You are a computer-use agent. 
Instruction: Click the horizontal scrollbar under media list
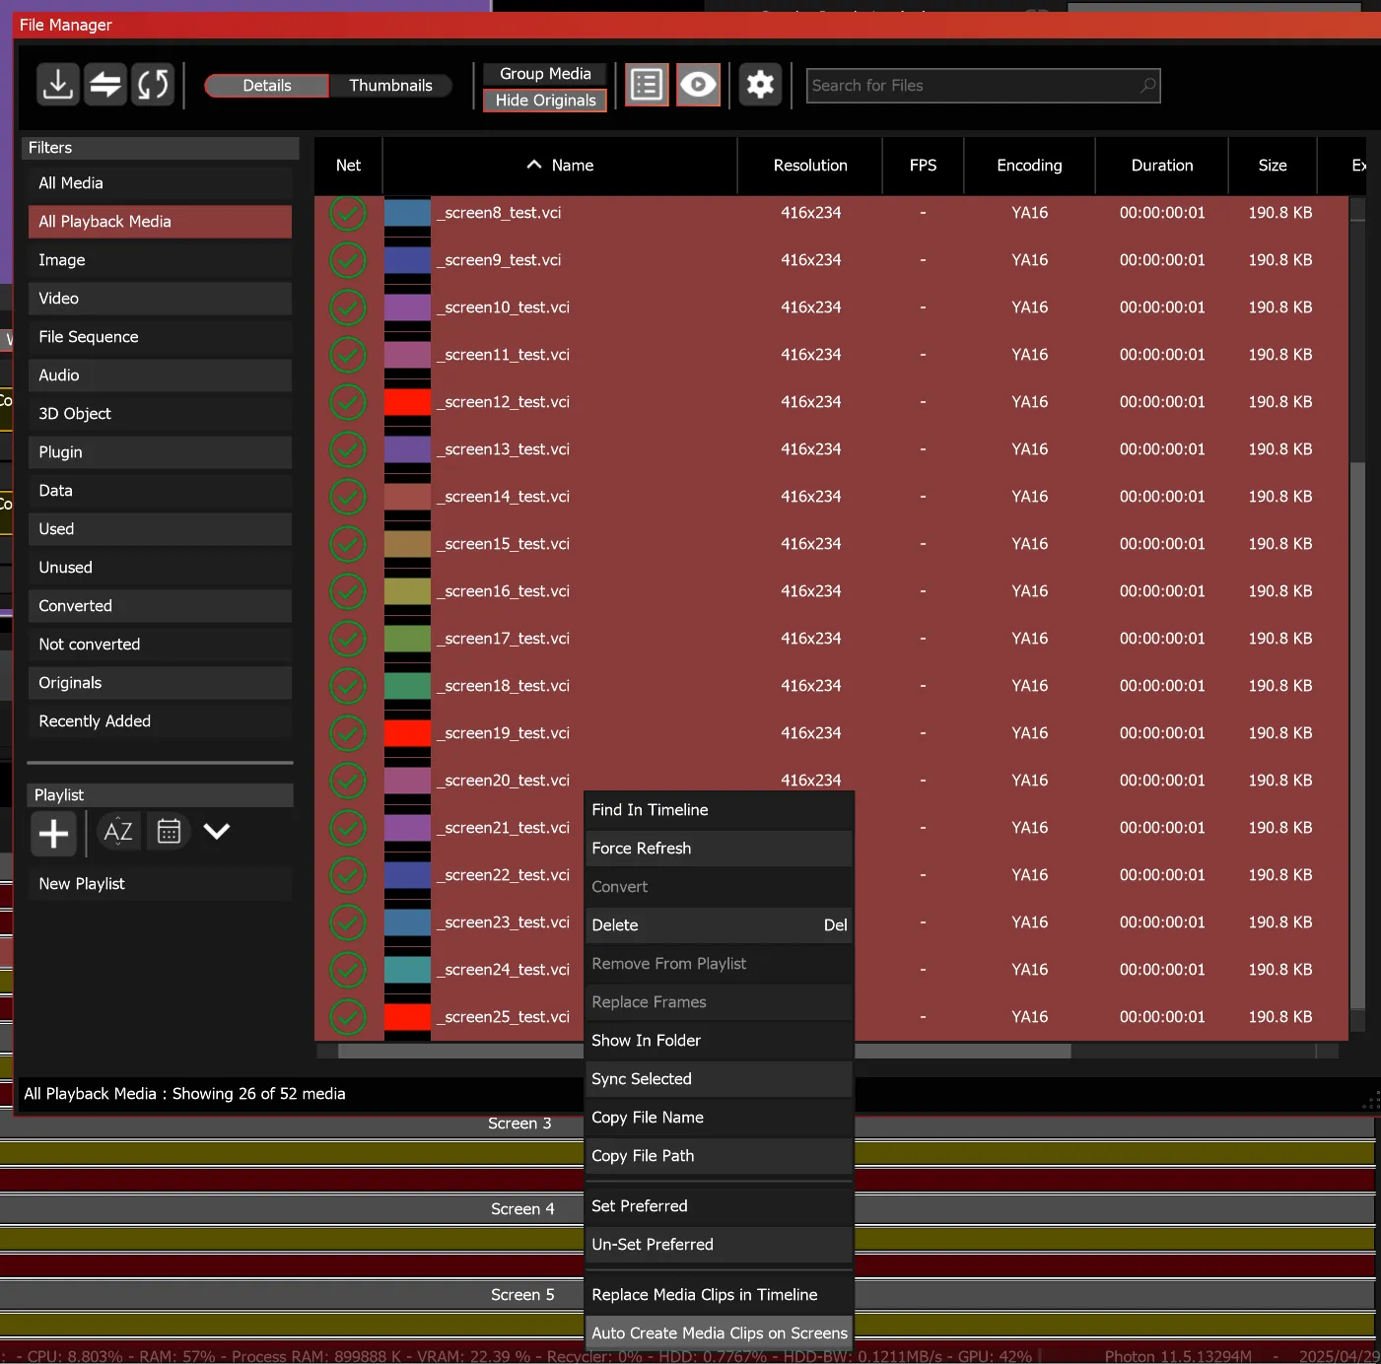(704, 1052)
